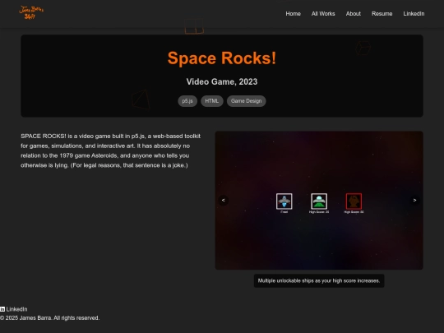Click the green UFO ship icon

coord(319,201)
